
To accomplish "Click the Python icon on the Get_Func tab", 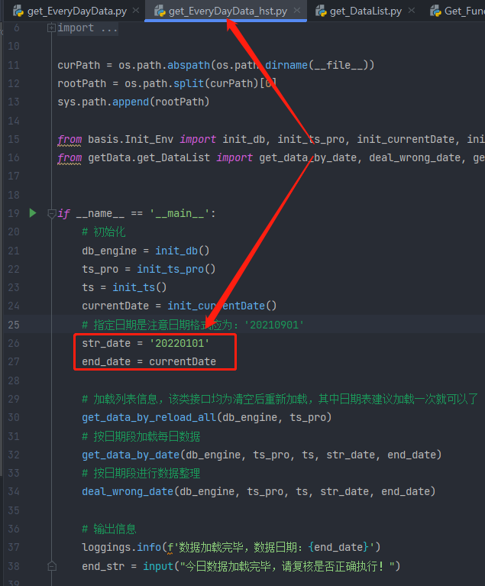I will pos(435,11).
